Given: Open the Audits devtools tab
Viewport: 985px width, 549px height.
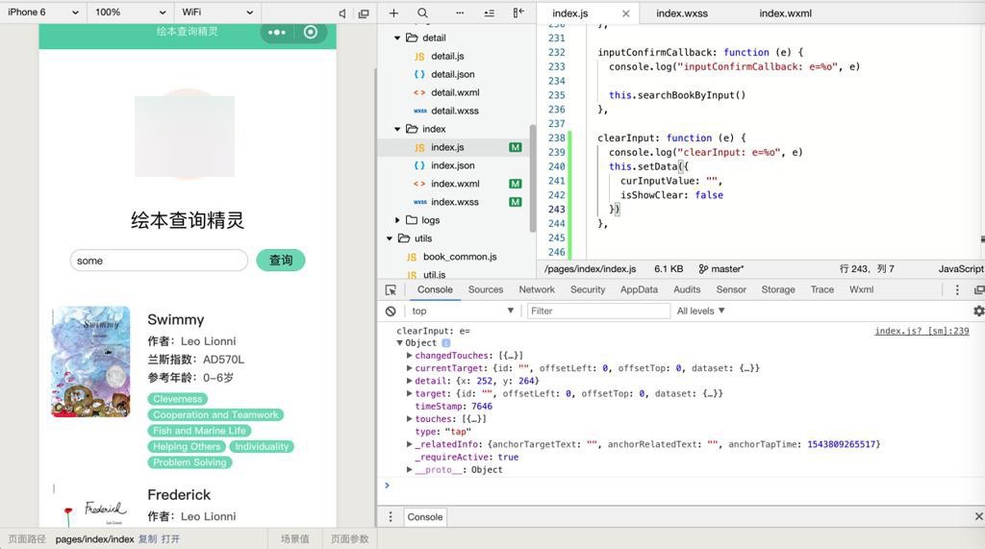Looking at the screenshot, I should click(x=687, y=289).
